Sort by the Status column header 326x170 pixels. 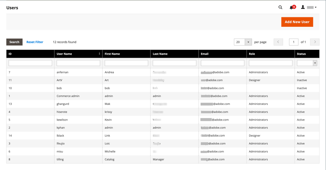307,54
